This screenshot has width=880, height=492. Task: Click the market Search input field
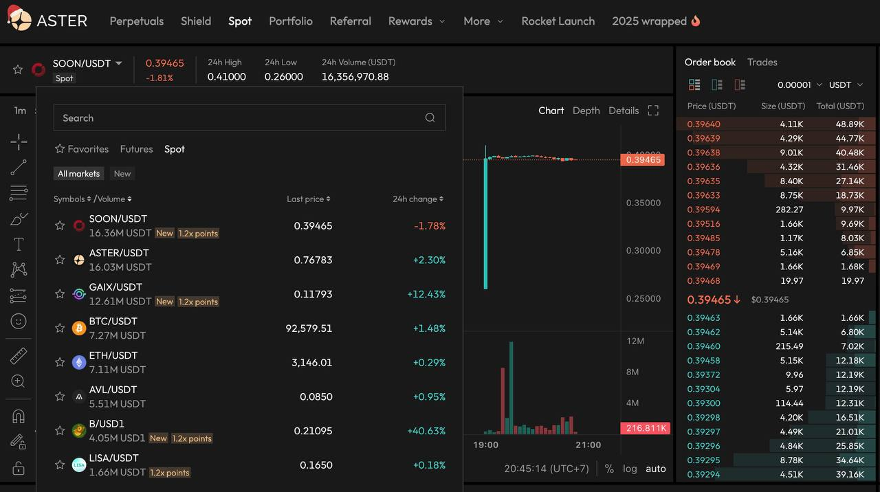point(241,118)
